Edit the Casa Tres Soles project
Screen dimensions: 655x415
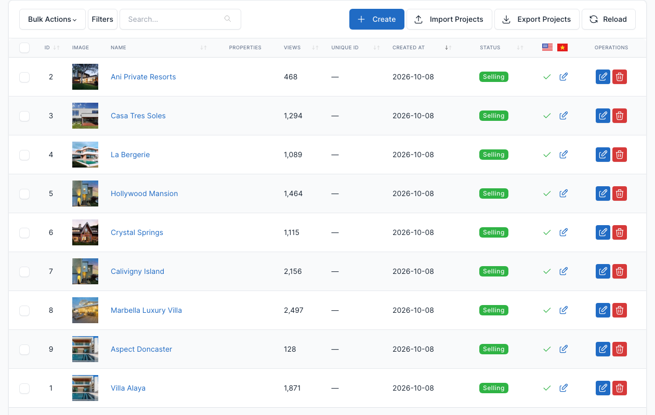[x=603, y=116]
